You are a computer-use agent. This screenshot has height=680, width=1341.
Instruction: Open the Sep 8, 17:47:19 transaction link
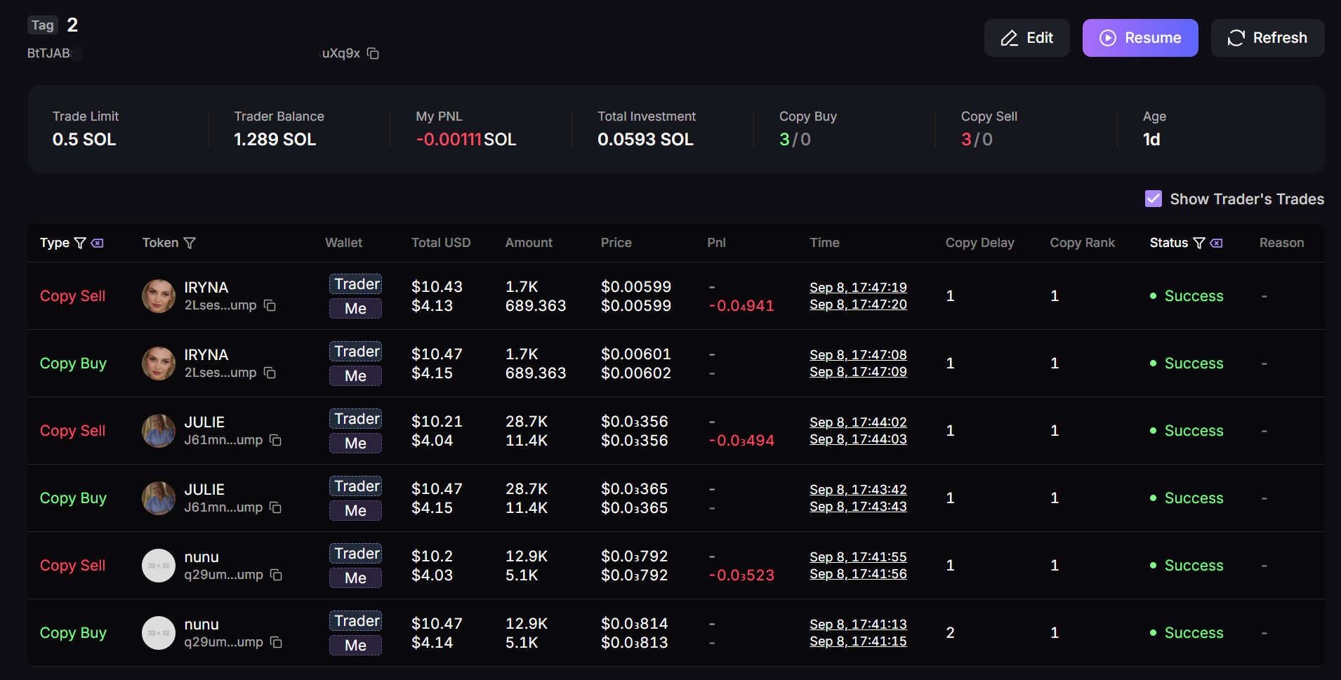(857, 287)
